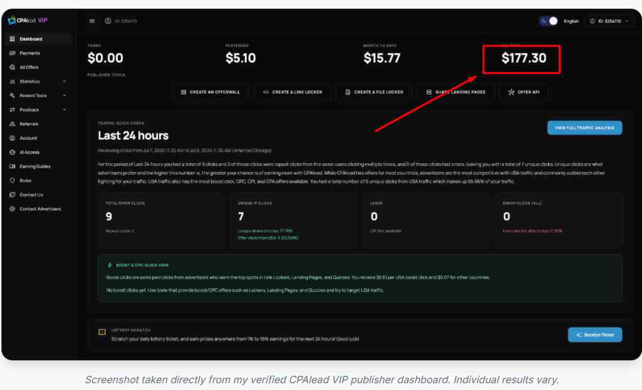Click the Last 24 hours heading
This screenshot has height=390, width=642.
pos(133,136)
